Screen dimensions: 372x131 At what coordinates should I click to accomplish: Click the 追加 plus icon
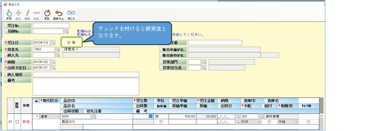point(18,13)
